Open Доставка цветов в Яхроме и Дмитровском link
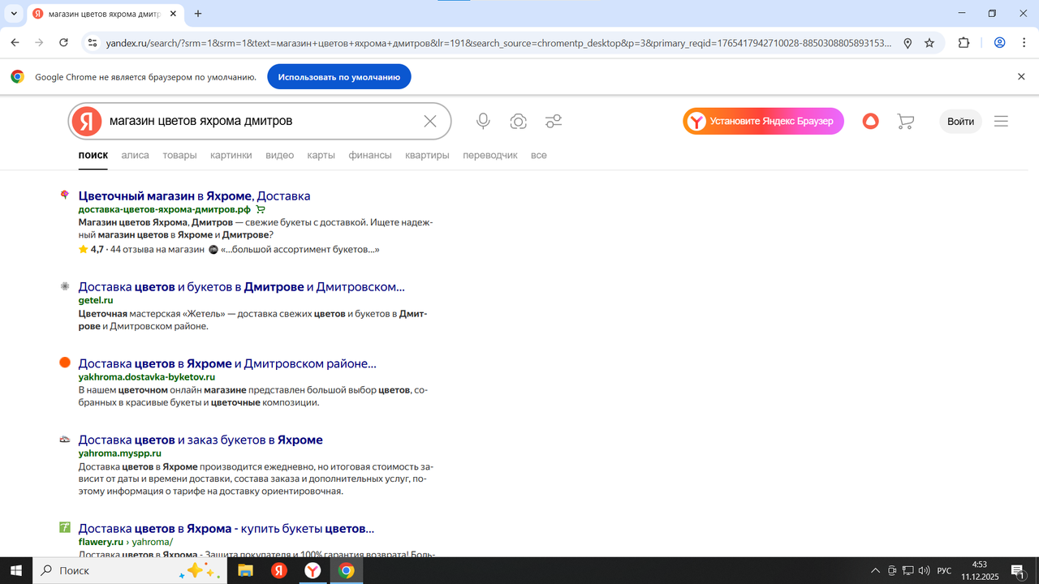This screenshot has height=584, width=1039. [x=227, y=363]
